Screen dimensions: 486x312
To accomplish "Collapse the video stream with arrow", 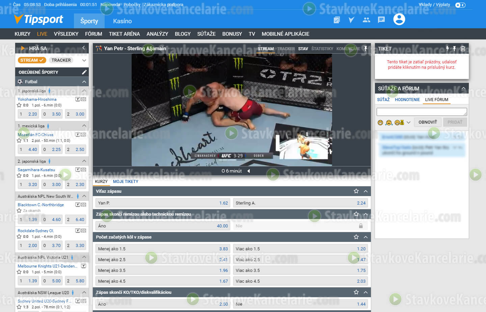I will [249, 171].
